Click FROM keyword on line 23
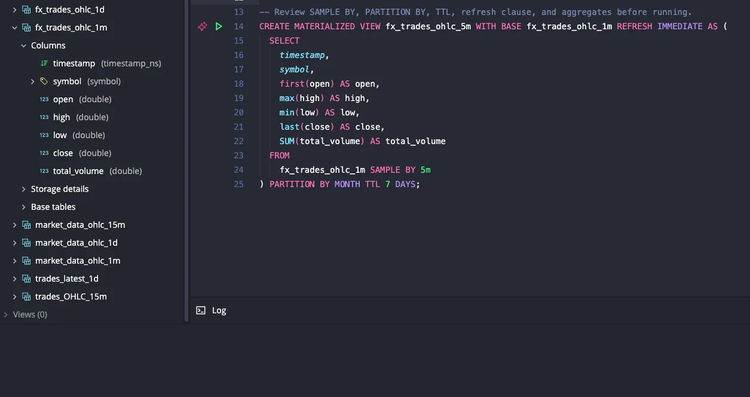The image size is (750, 397). click(280, 155)
